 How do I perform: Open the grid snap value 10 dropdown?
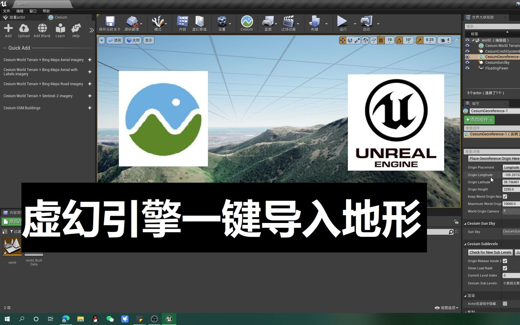(390, 40)
